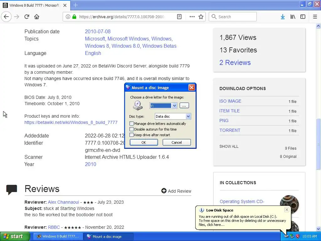This screenshot has width=321, height=241.
Task: Open the English language link
Action: 93,53
